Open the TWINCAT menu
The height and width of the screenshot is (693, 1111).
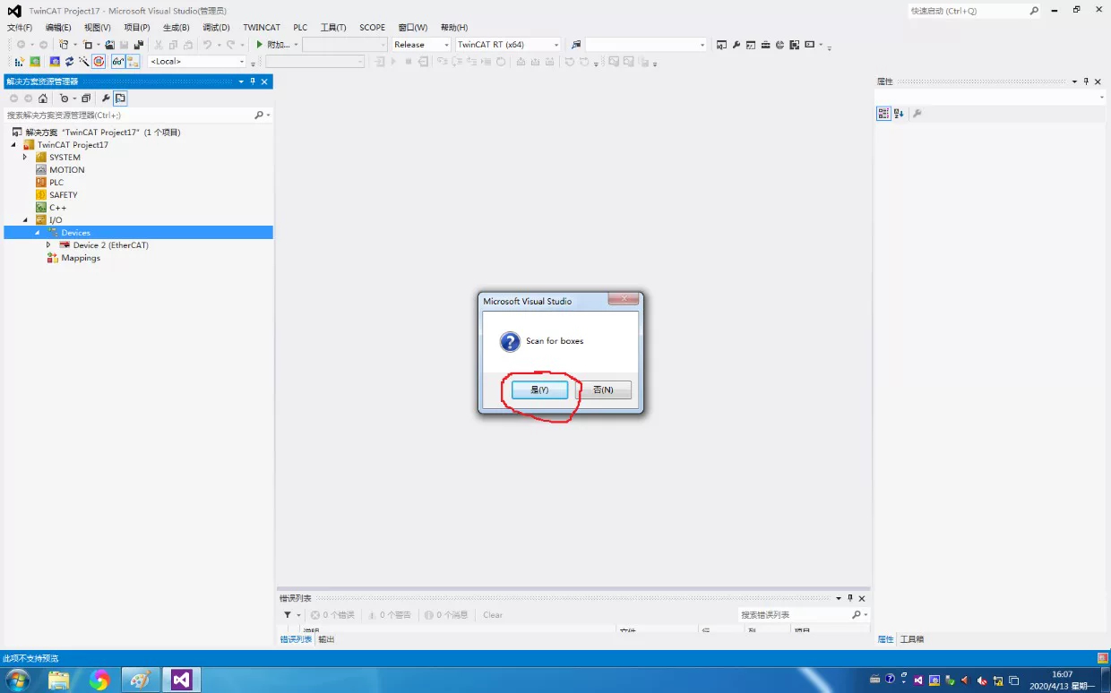pos(262,28)
